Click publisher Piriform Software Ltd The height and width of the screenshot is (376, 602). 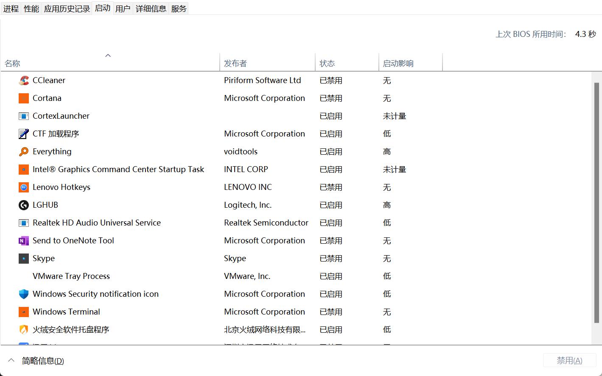(x=263, y=80)
